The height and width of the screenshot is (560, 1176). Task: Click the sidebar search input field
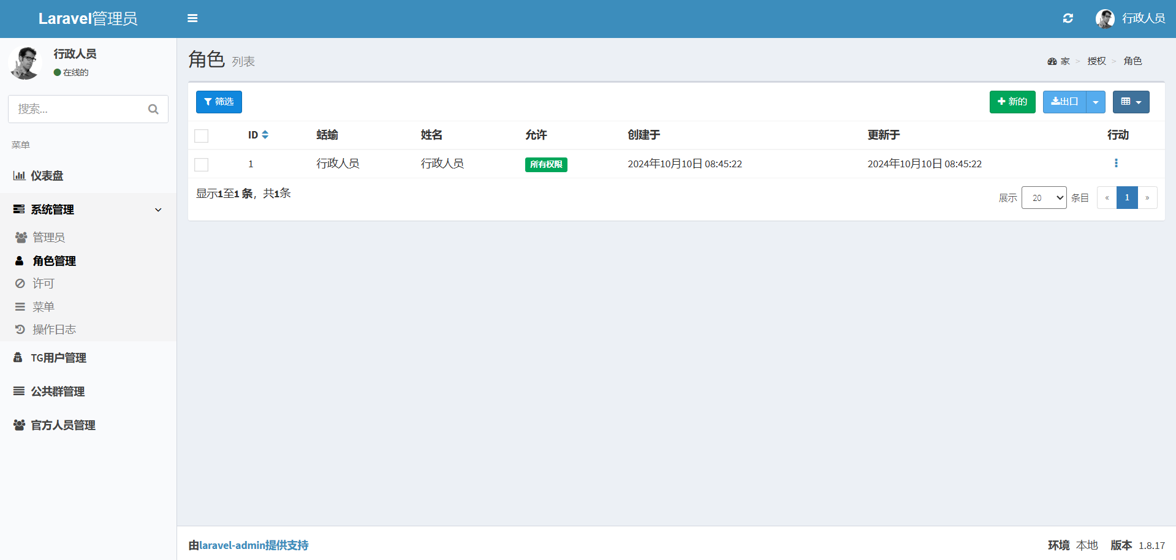(x=77, y=109)
